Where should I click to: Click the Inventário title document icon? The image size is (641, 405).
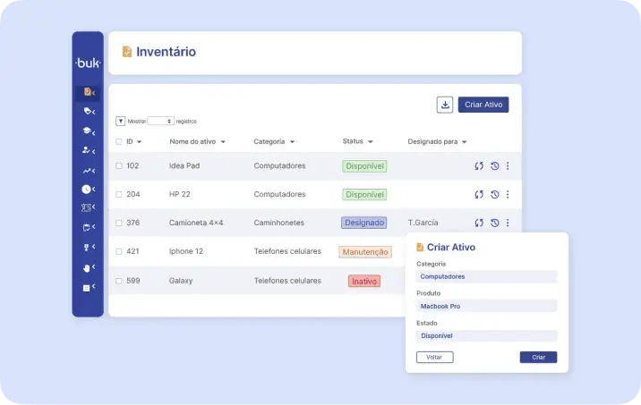click(127, 52)
